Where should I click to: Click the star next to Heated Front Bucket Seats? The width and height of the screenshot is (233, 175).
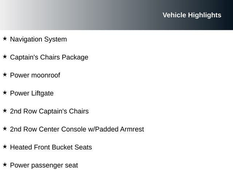click(x=5, y=147)
